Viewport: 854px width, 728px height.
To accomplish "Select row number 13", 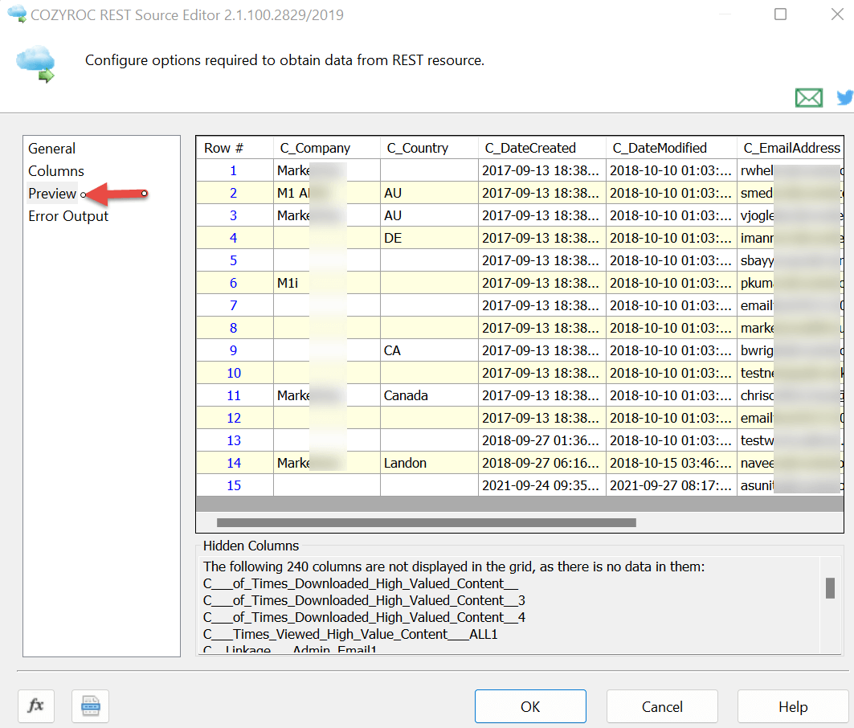I will (x=234, y=440).
